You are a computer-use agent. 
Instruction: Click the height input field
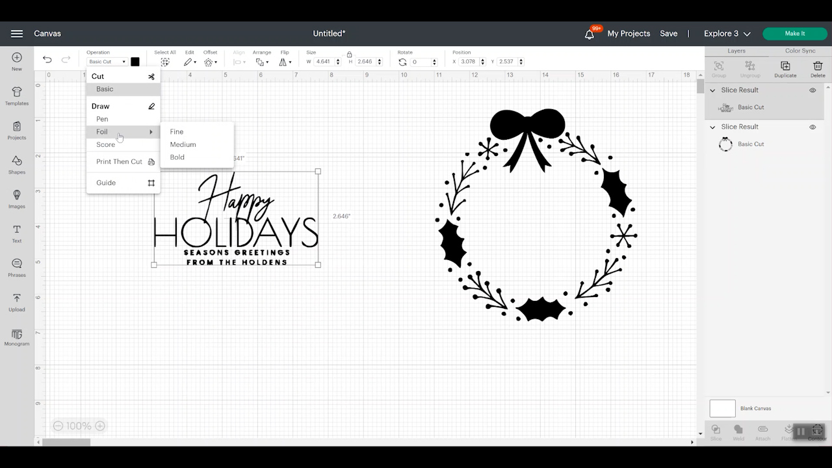365,62
